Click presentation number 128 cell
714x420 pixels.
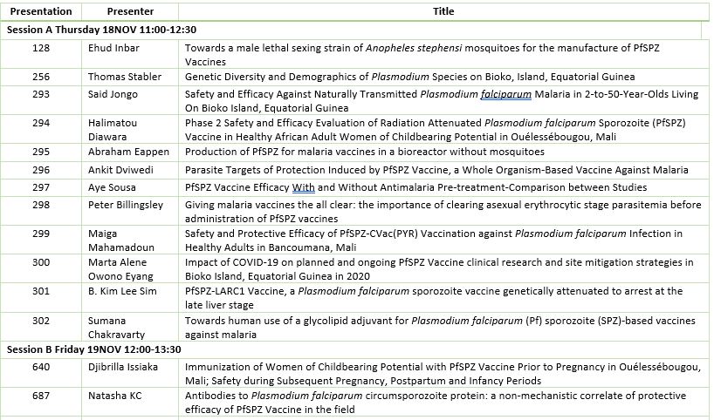coord(40,48)
